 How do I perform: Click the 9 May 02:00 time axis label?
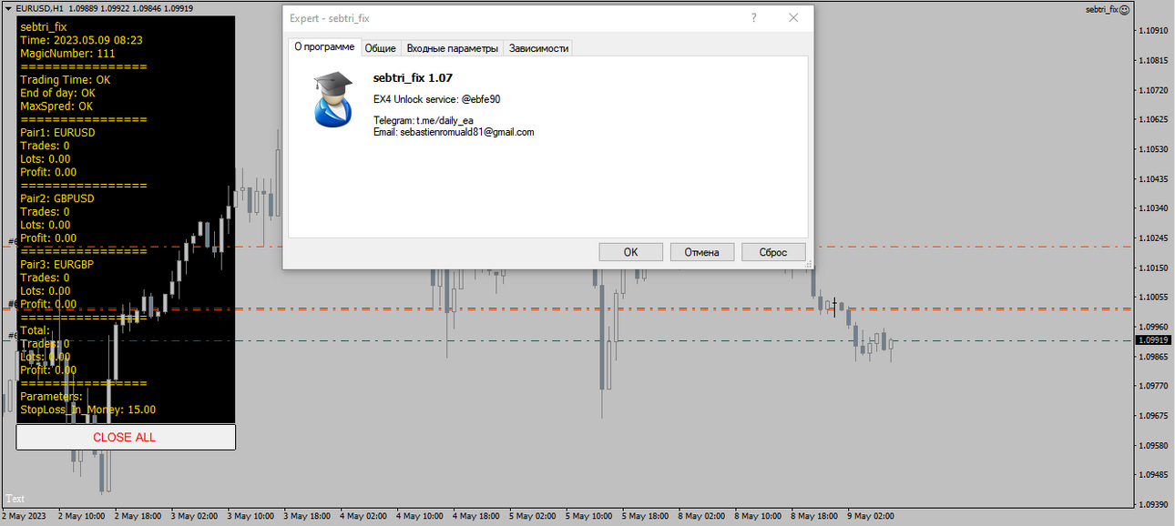click(872, 516)
